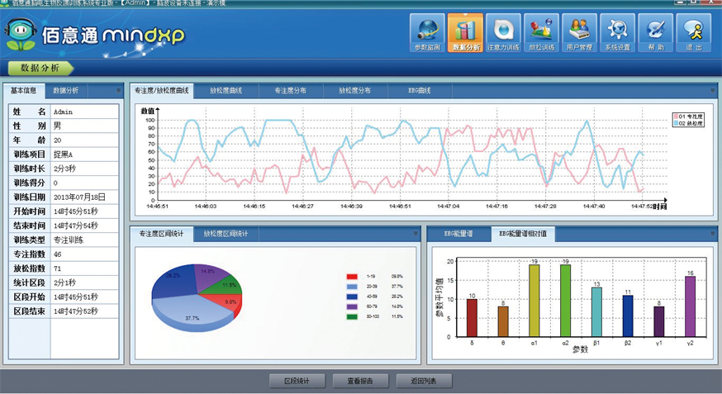Screen dimensions: 722x394
Task: Switch to the EEG曲线 tab
Action: (x=420, y=90)
